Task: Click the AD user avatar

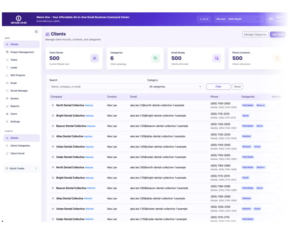Action: pyautogui.click(x=271, y=19)
